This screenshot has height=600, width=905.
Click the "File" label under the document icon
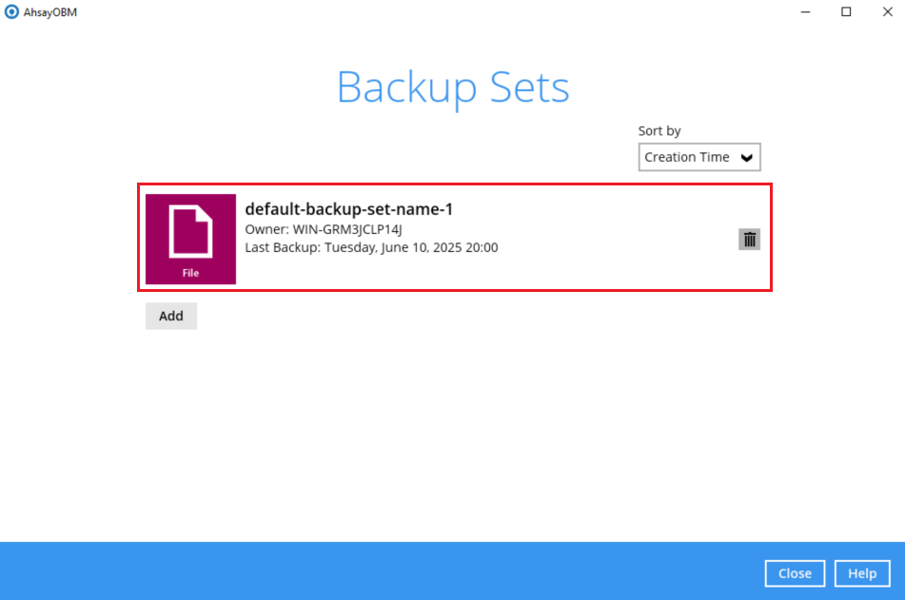(190, 273)
